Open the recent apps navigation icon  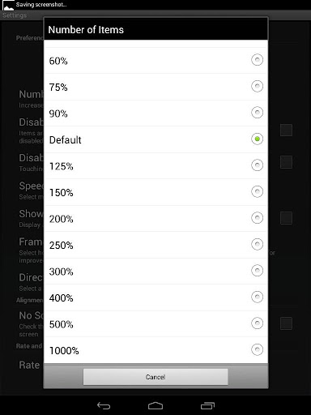pyautogui.click(x=207, y=405)
